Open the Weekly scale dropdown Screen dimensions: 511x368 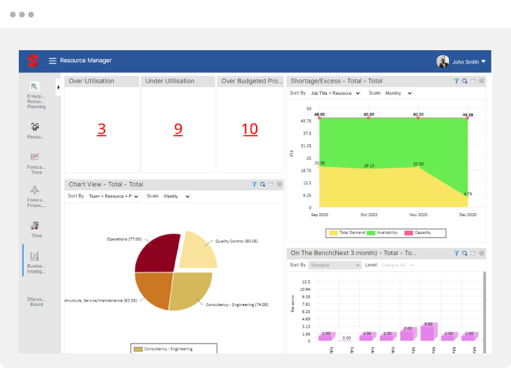click(176, 197)
